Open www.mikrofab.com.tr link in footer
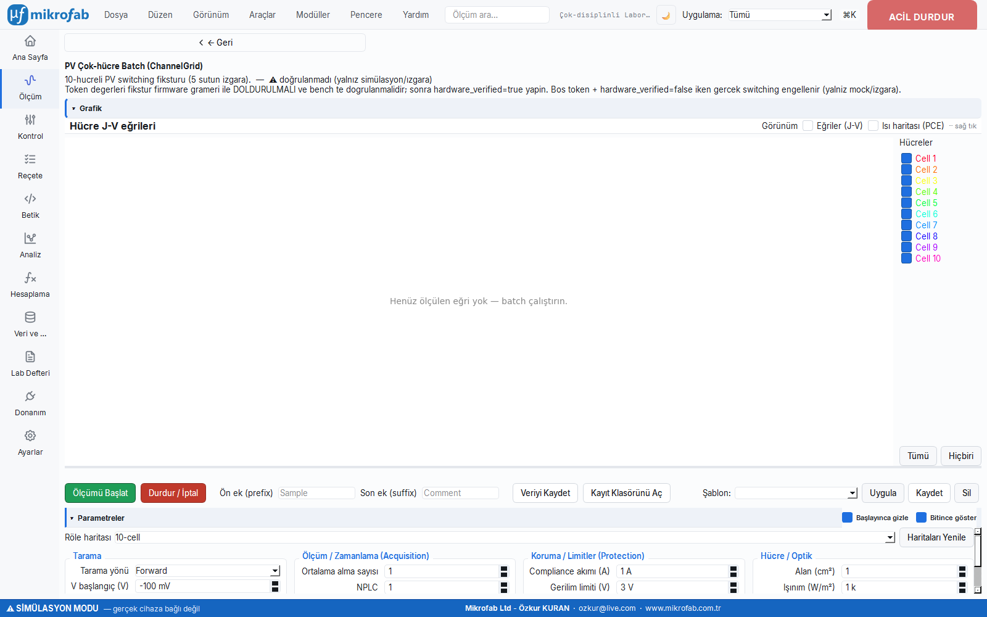 tap(683, 608)
